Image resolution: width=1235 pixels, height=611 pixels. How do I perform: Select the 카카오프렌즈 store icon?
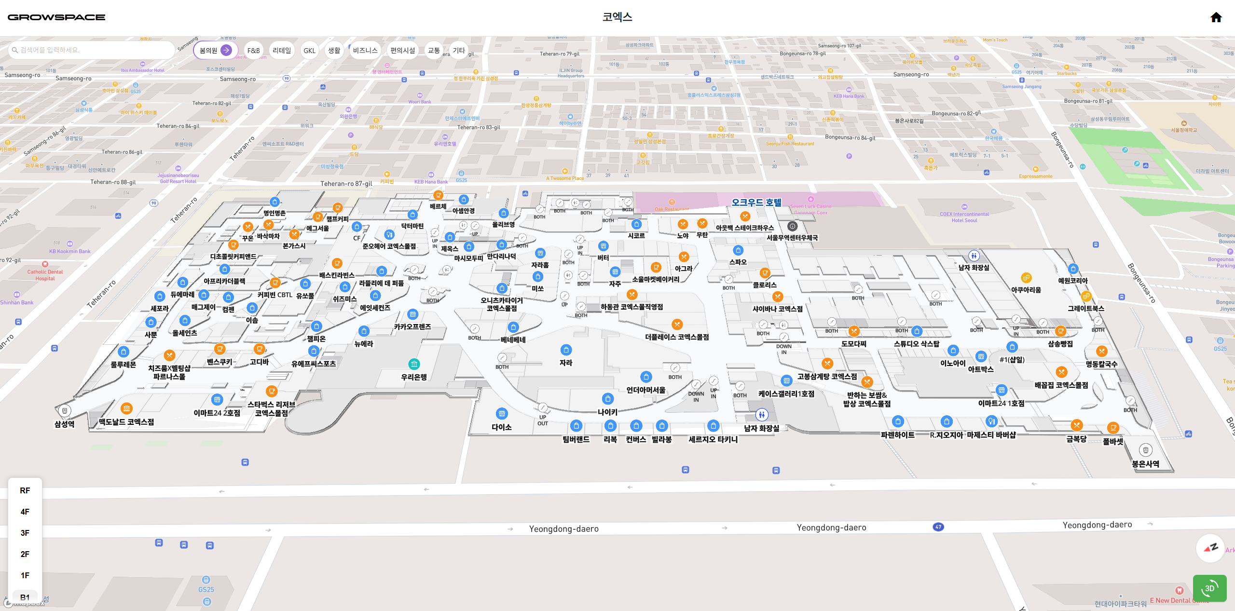(413, 314)
